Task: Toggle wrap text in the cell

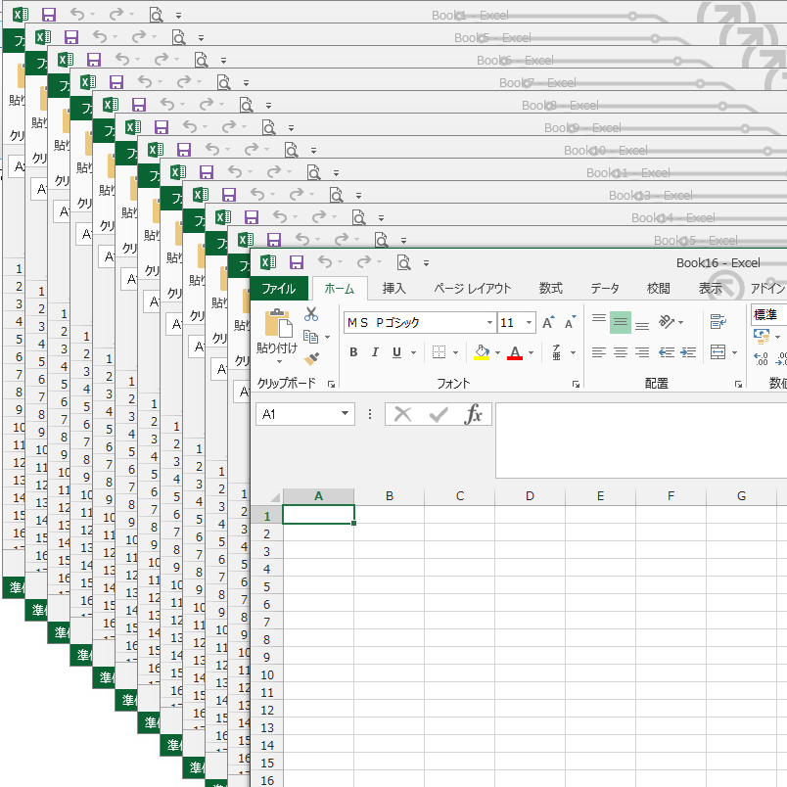Action: [718, 321]
